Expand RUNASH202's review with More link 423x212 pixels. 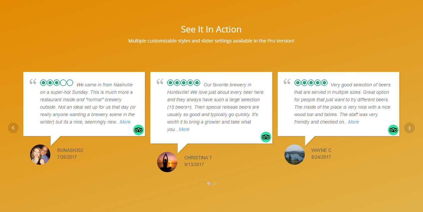tap(125, 122)
